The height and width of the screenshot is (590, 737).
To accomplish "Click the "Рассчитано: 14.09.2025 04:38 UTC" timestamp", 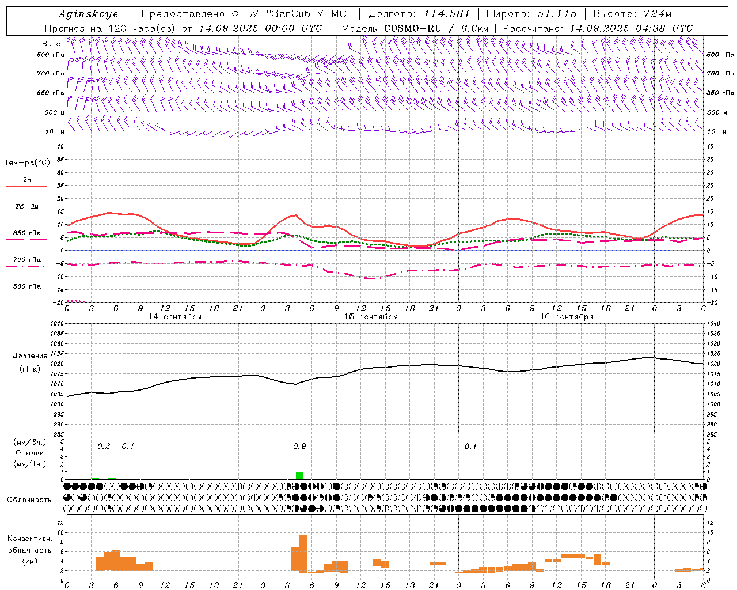I will pos(598,28).
